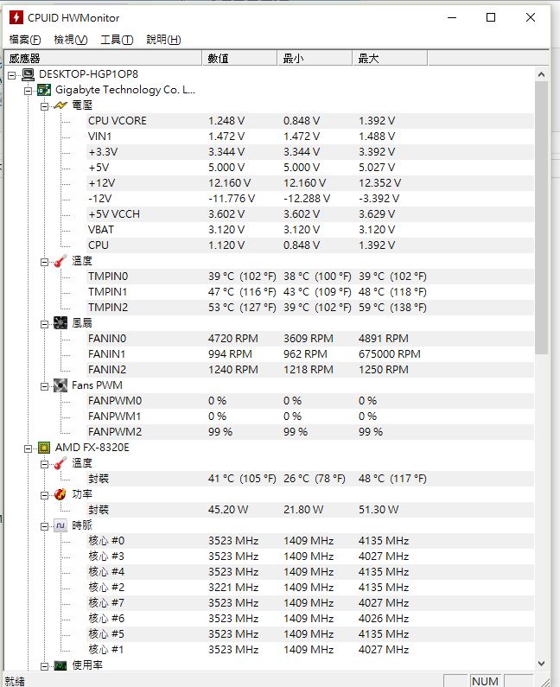This screenshot has height=687, width=560.
Task: Click the 數值 value column header
Action: click(x=239, y=58)
